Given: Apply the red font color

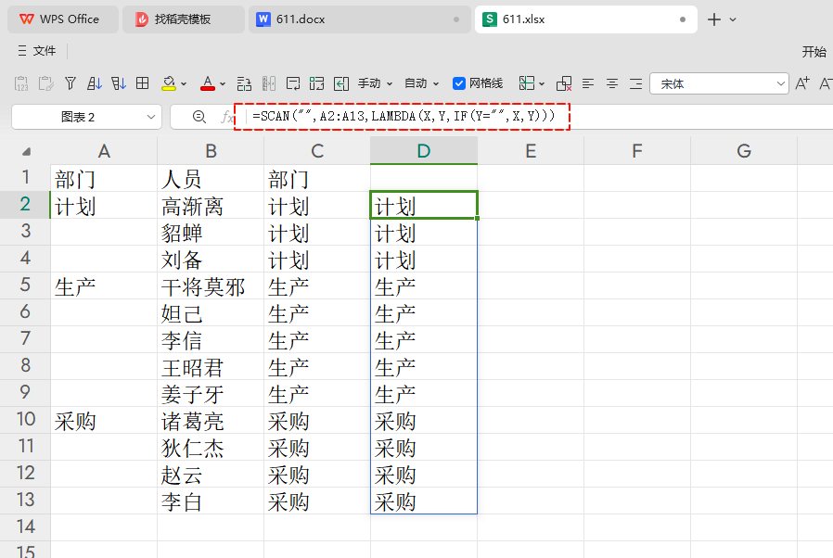Looking at the screenshot, I should [x=208, y=83].
